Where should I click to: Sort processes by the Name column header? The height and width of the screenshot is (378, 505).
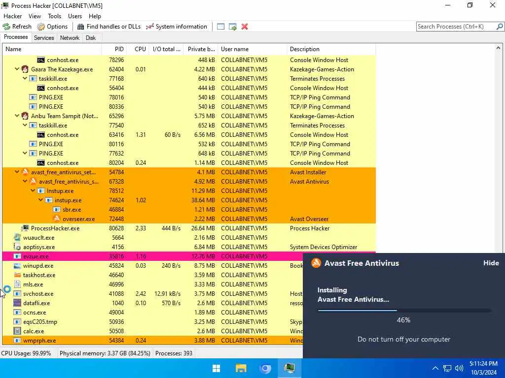pos(52,49)
